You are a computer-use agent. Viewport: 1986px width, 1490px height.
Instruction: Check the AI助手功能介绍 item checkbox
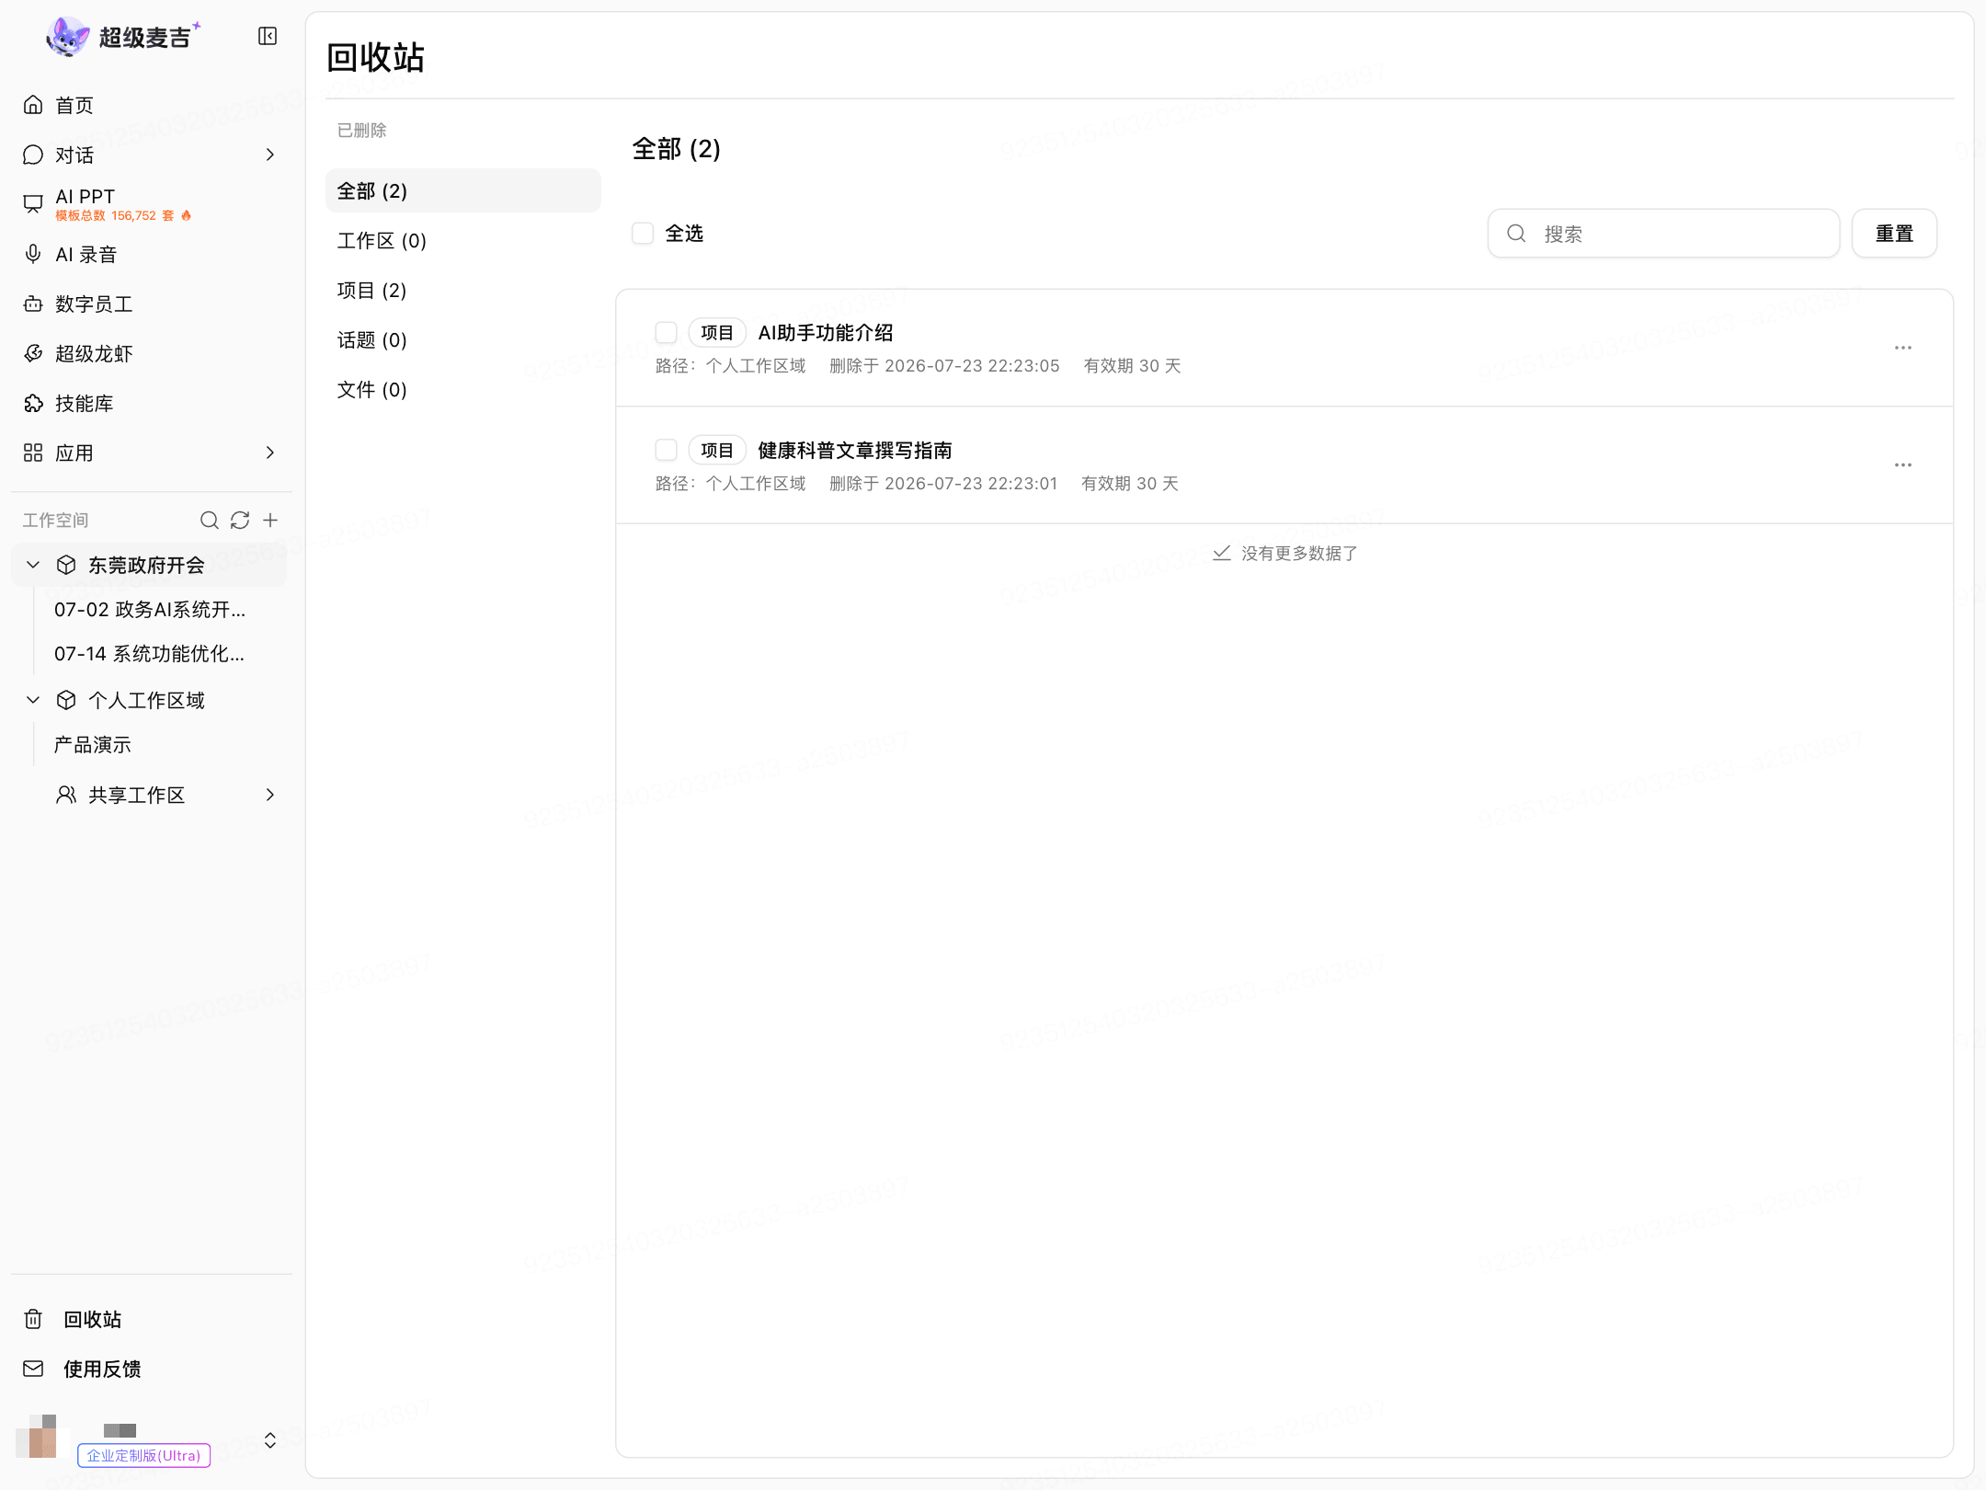[x=666, y=332]
